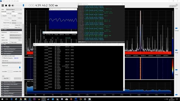Enable the Filter Audio checkbox
180x101 pixels.
[x=10, y=42]
